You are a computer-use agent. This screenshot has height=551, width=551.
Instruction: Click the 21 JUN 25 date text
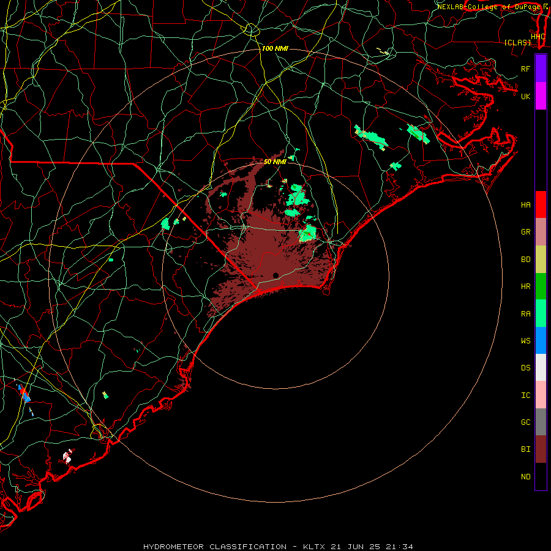[356, 547]
